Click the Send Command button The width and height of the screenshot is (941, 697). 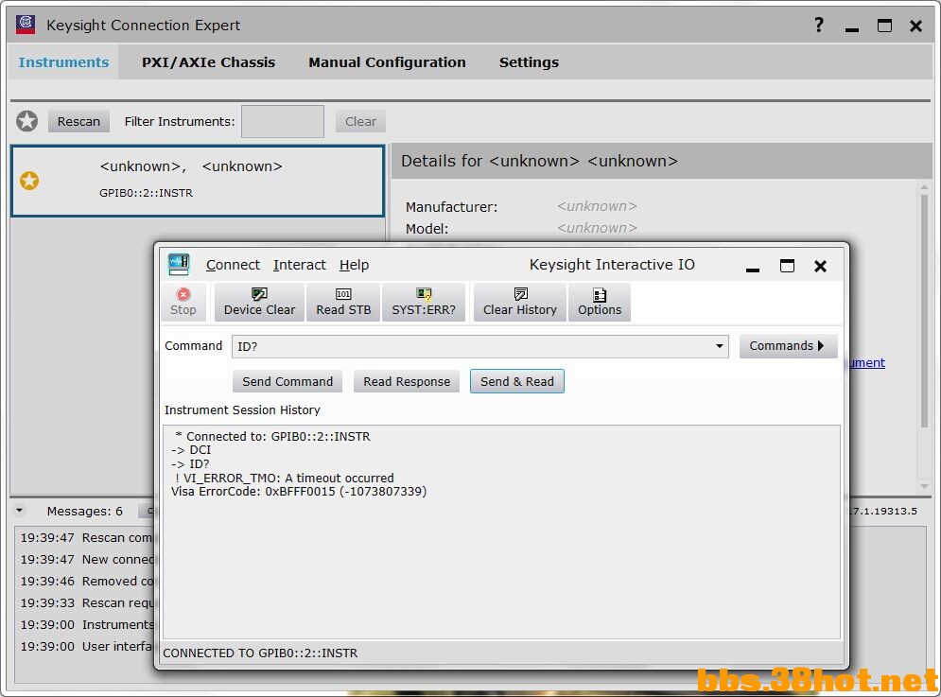coord(288,381)
